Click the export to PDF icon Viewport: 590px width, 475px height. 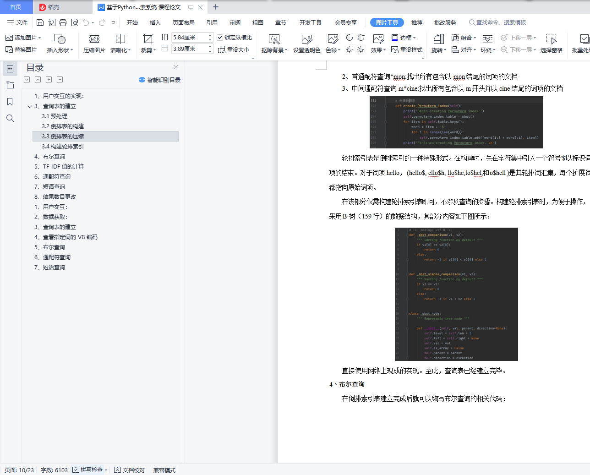tap(51, 22)
